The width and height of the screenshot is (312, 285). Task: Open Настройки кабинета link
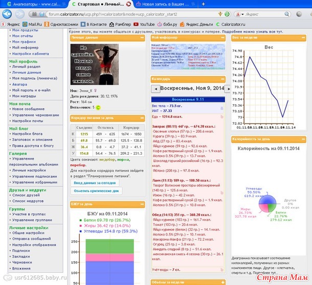tap(31, 54)
